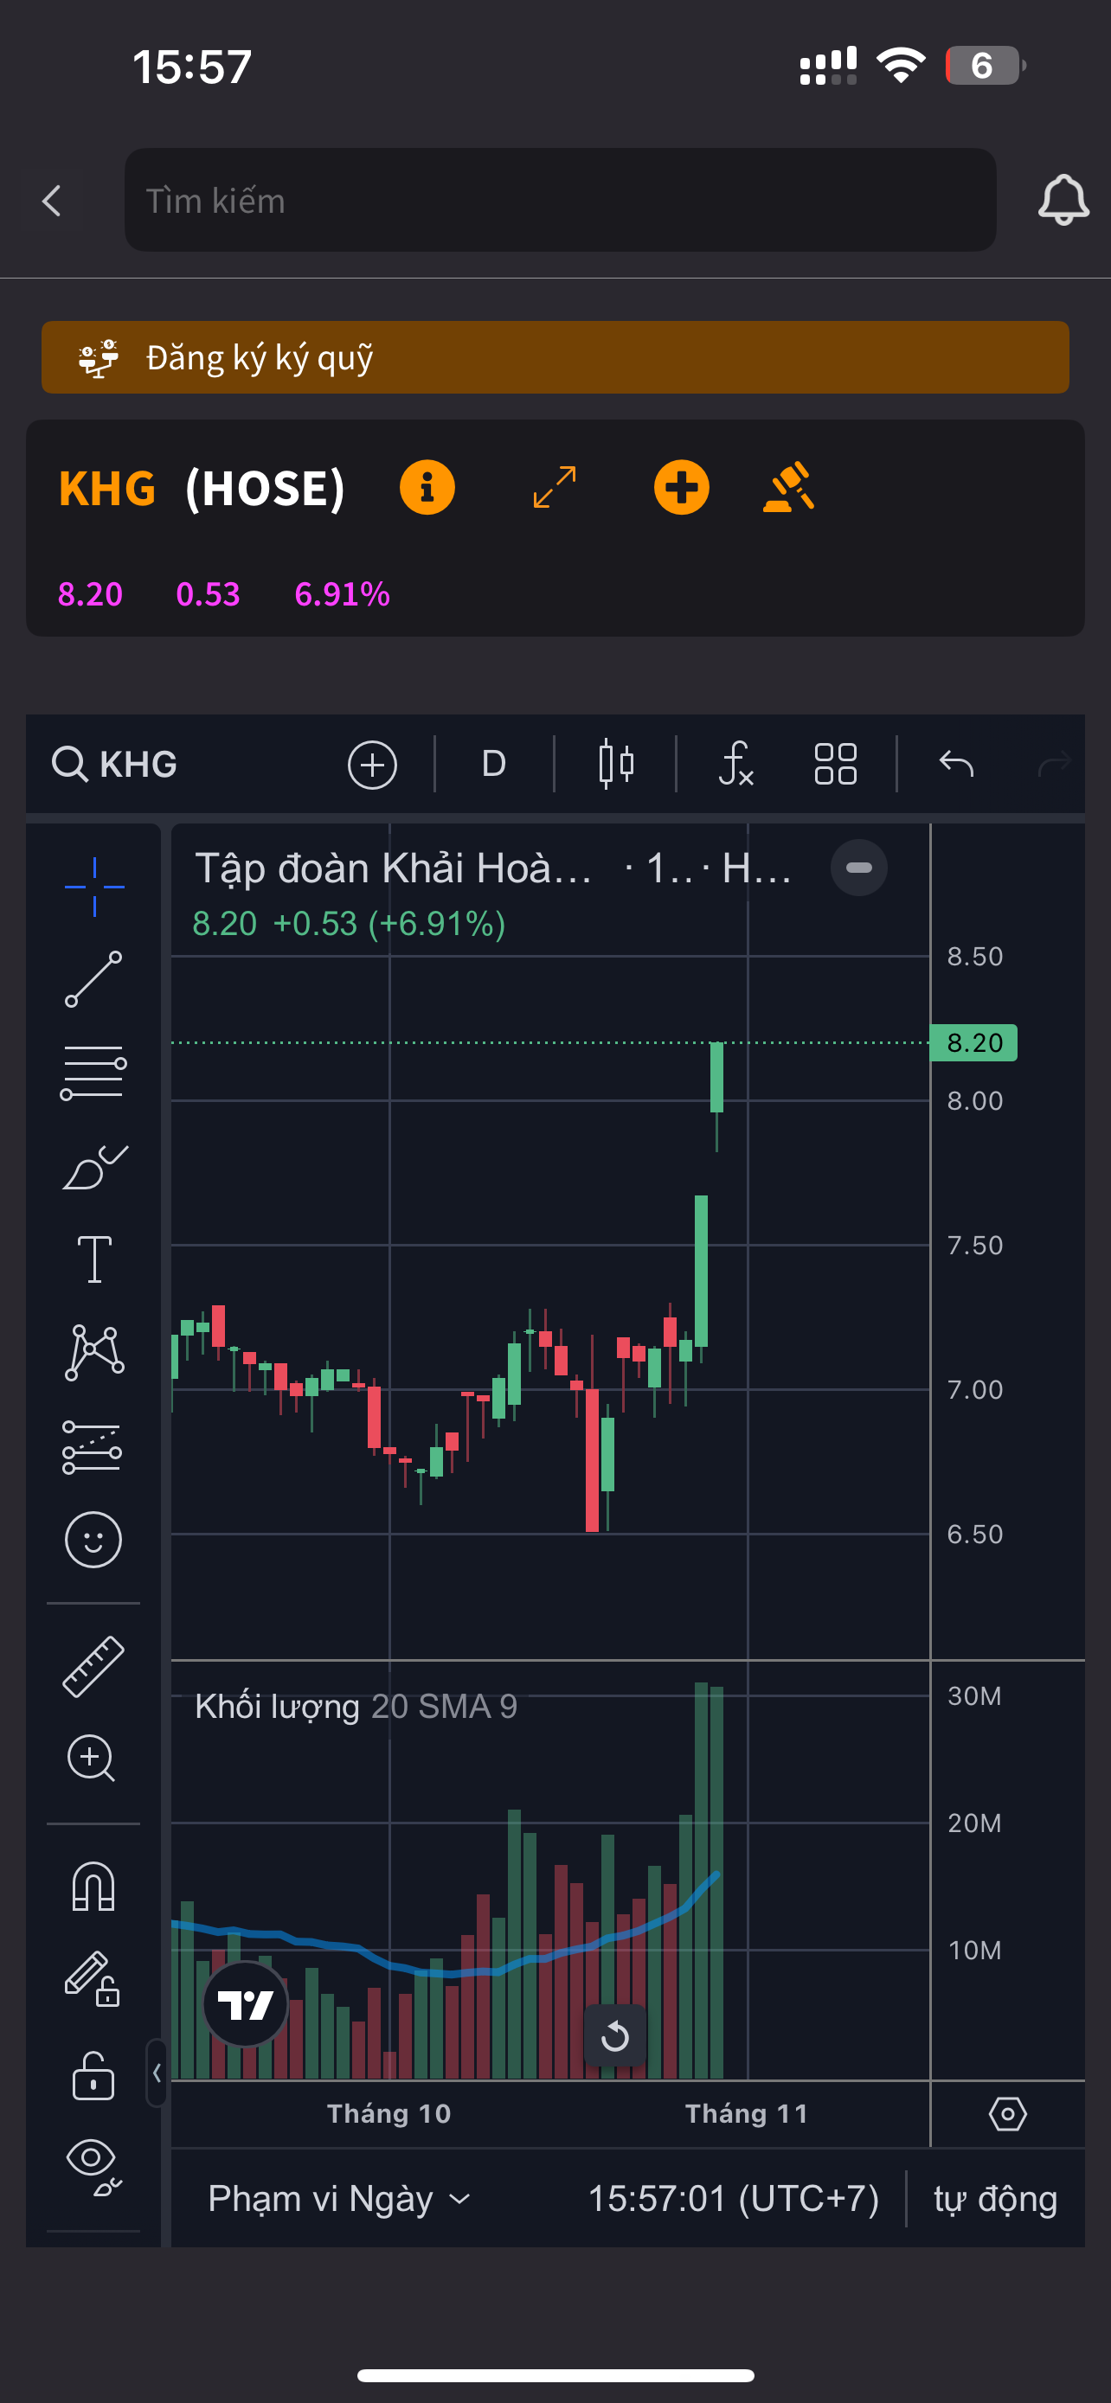
Task: Collapse the left drawing toolbar
Action: pos(157,2073)
